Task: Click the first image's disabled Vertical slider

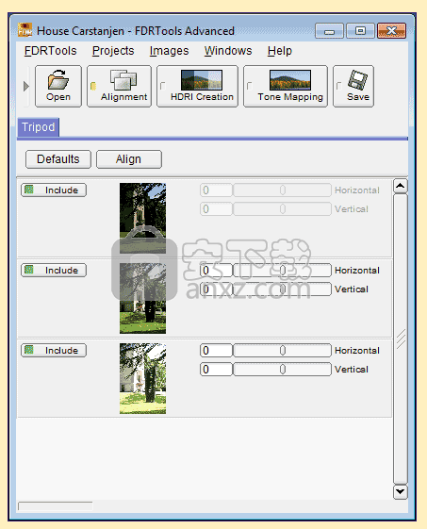Action: click(x=282, y=209)
